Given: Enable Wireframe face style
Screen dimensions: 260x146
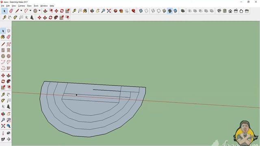Looking at the screenshot, I should 153,11.
